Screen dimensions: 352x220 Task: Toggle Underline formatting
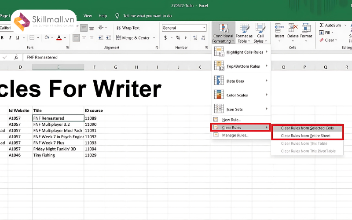pos(18,38)
